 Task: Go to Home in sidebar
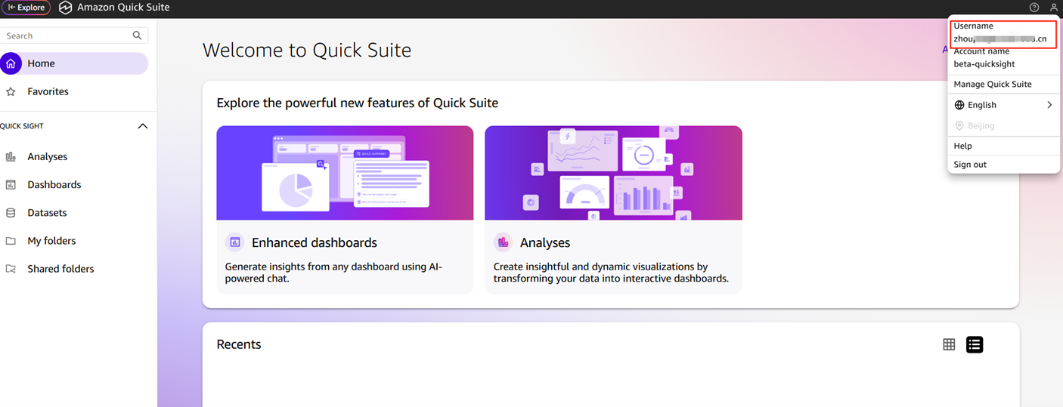[x=73, y=63]
